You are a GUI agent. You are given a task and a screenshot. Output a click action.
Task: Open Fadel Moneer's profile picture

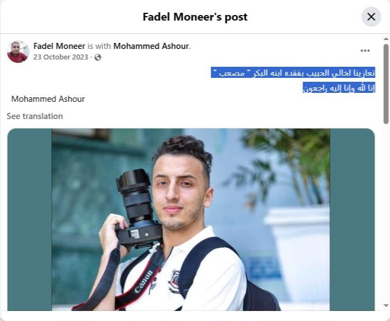[18, 52]
